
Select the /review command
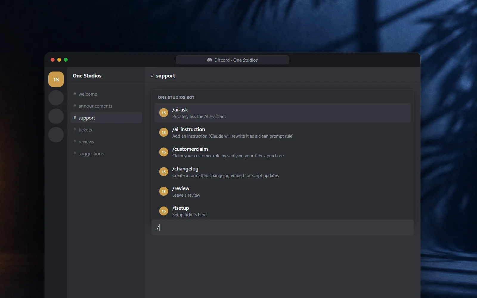283,191
